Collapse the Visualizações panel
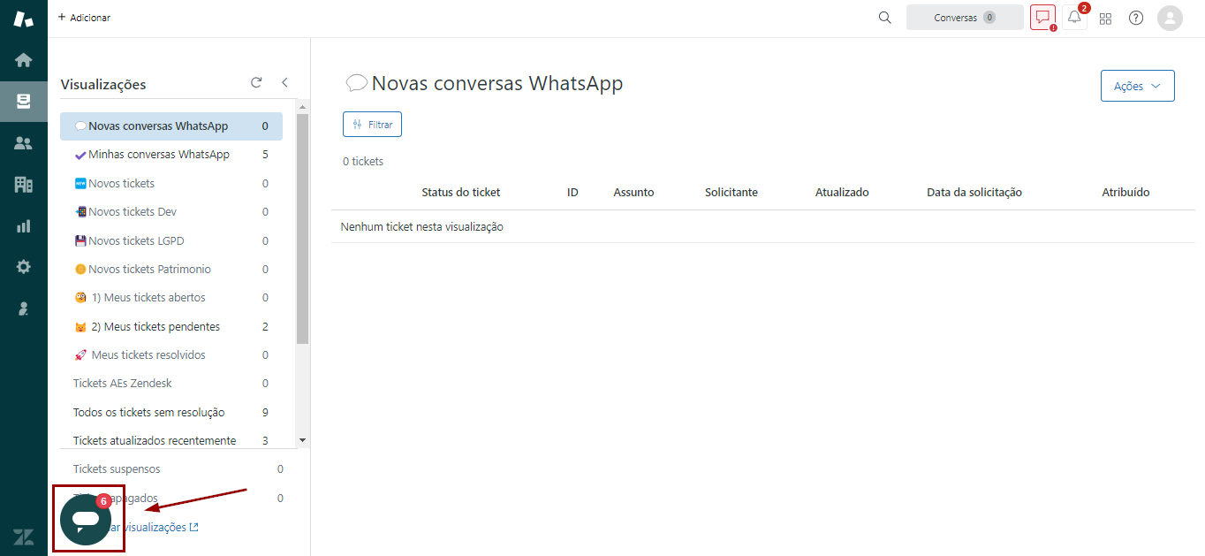Viewport: 1205px width, 556px height. [x=284, y=83]
